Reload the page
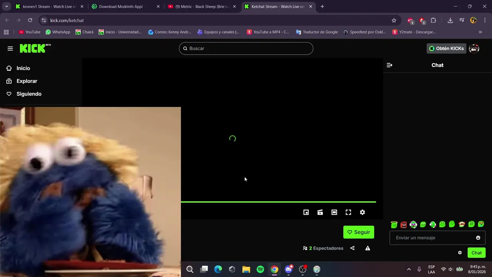The width and height of the screenshot is (492, 277). [x=30, y=20]
